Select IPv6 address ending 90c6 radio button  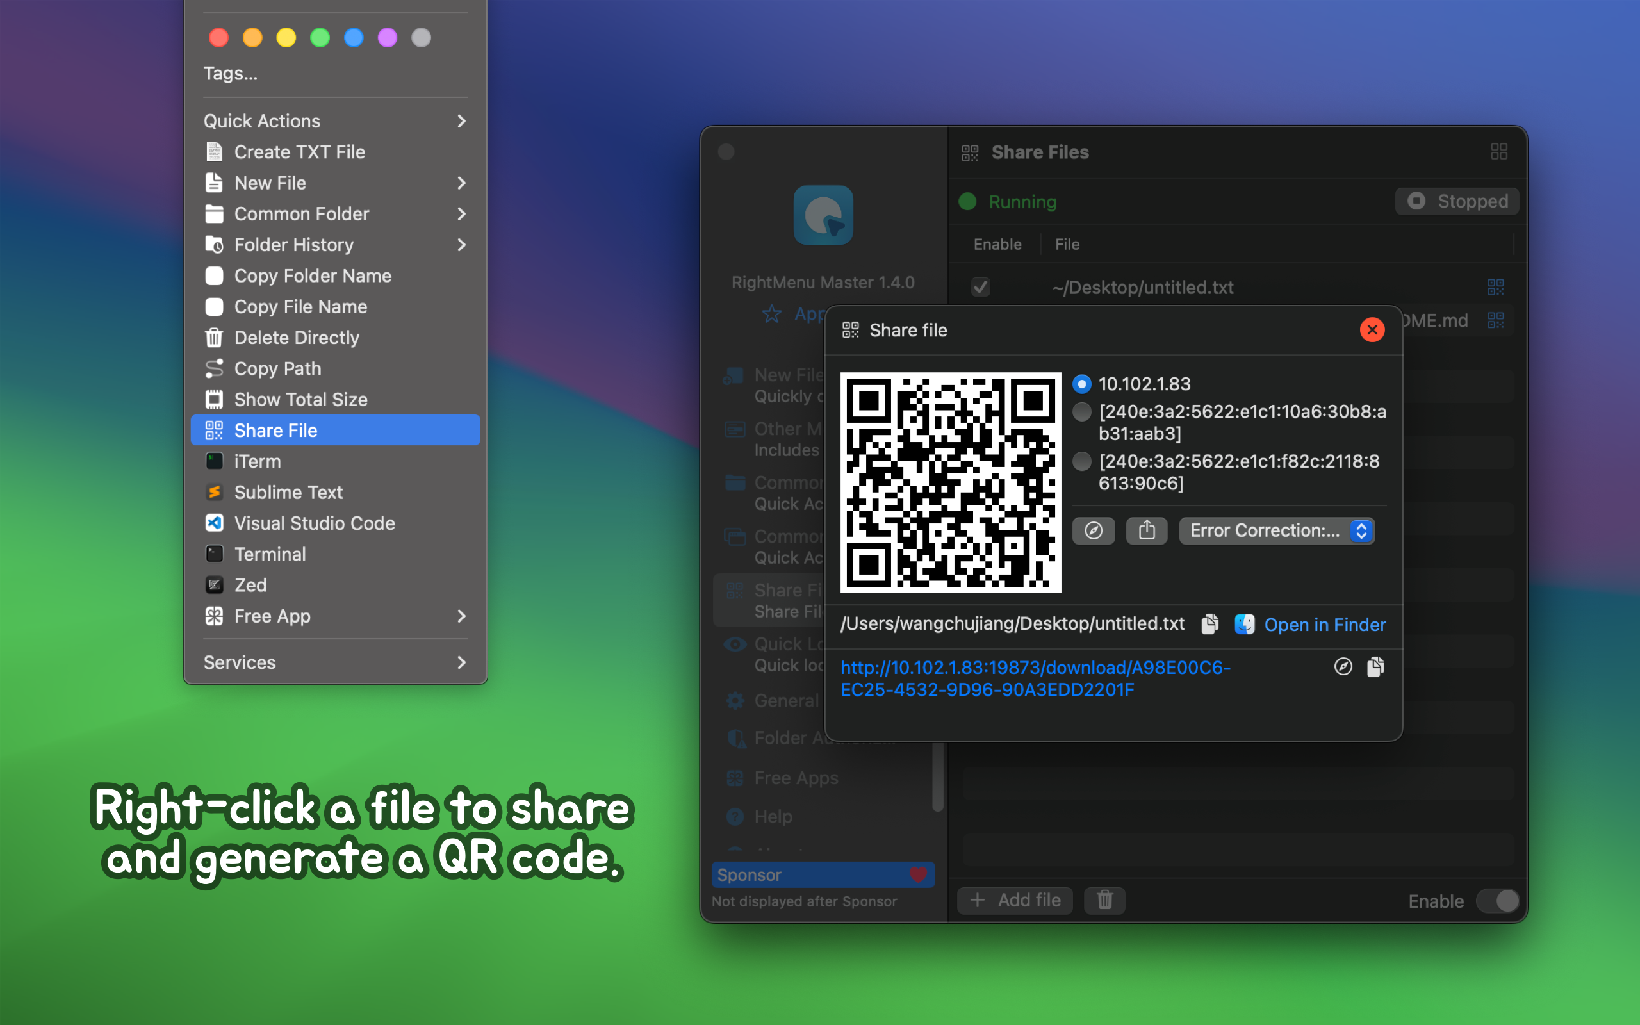1081,461
